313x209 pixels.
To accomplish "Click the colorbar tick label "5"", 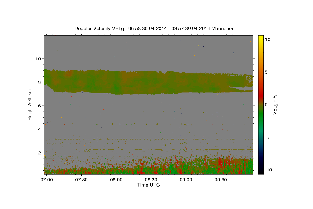I will click(x=266, y=72).
